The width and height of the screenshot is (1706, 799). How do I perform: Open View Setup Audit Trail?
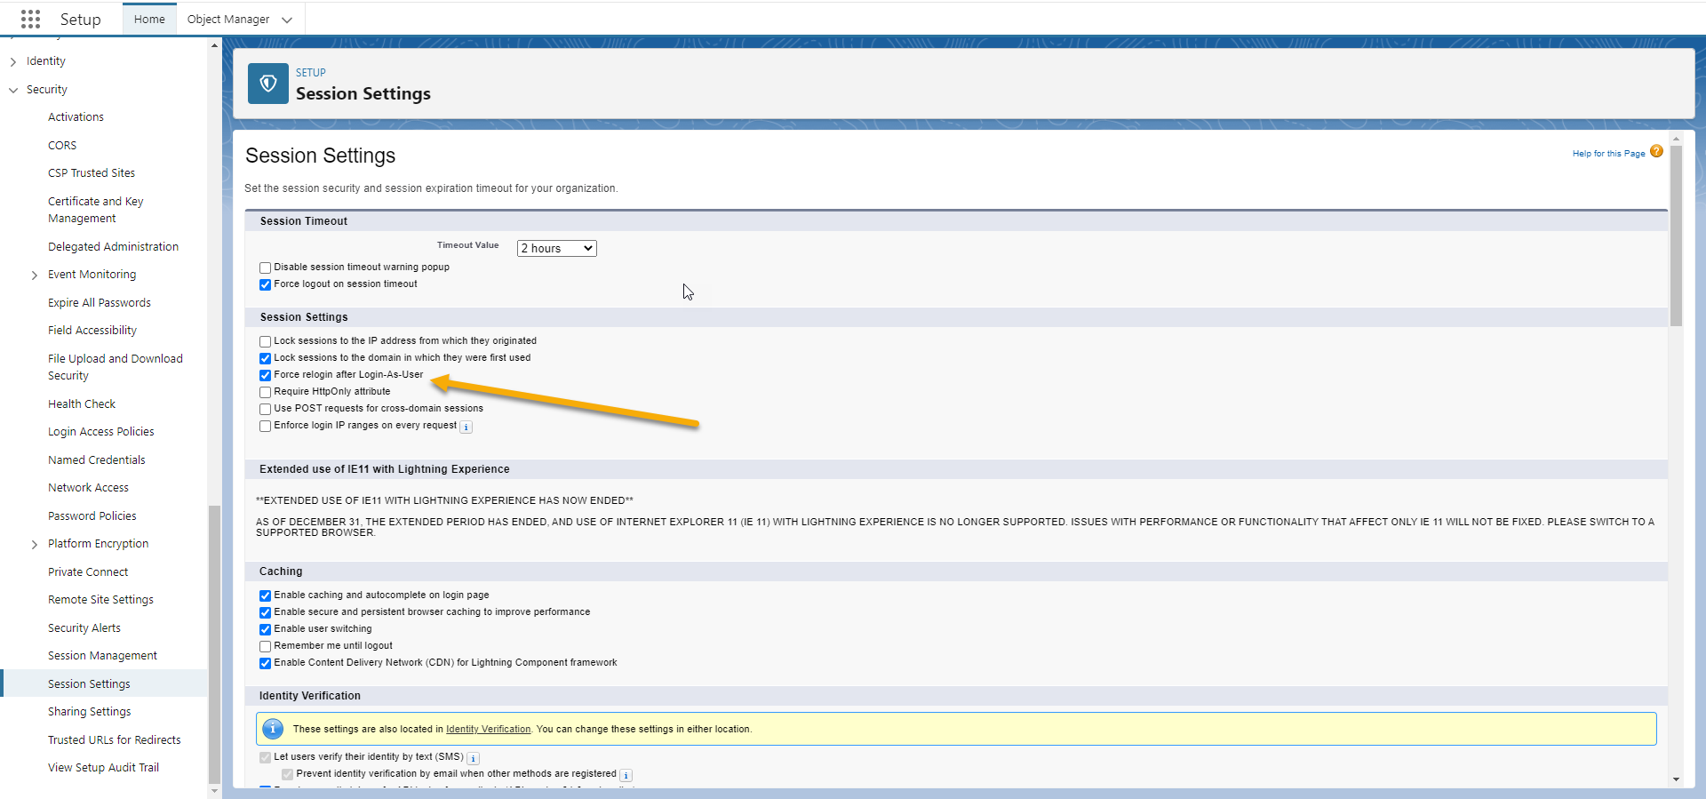coord(103,768)
